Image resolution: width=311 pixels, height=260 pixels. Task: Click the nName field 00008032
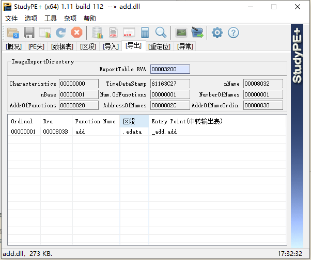coord(263,84)
